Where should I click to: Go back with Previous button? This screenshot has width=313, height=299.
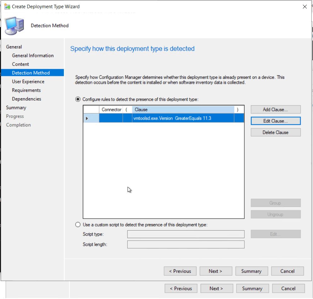tap(180, 271)
